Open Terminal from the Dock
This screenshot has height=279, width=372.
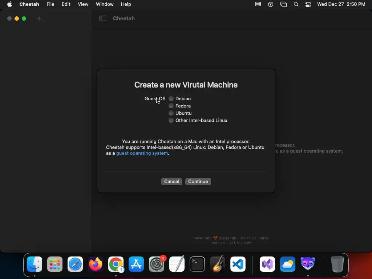197,264
